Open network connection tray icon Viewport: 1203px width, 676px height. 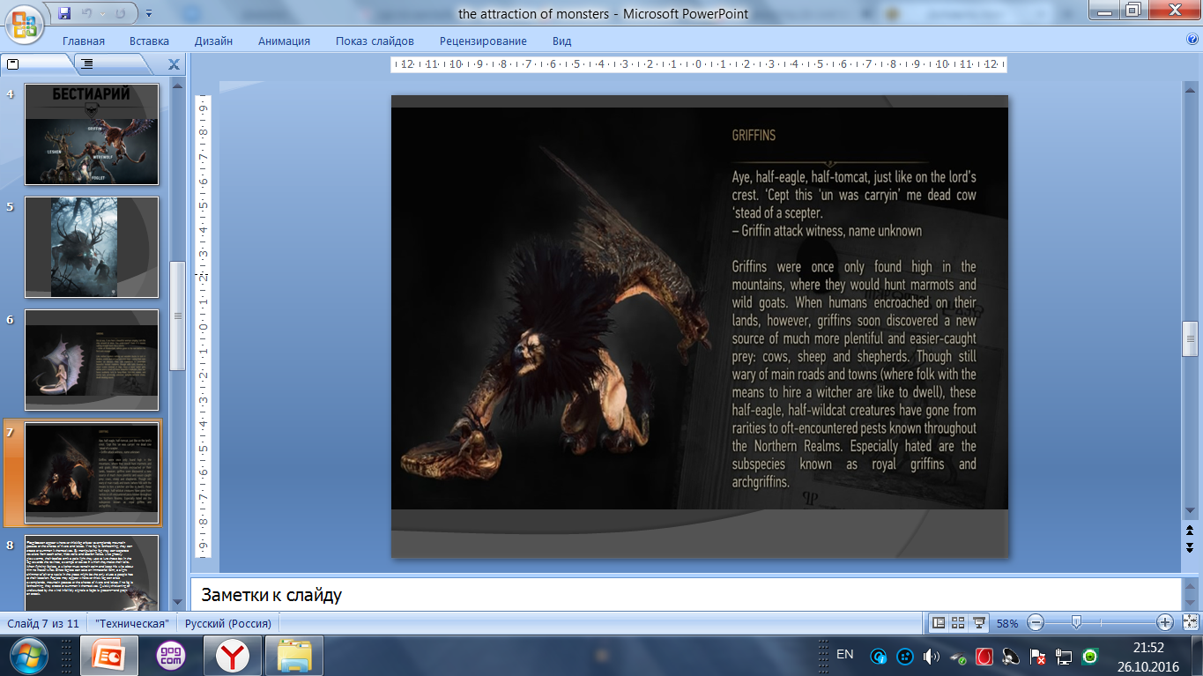[1064, 657]
